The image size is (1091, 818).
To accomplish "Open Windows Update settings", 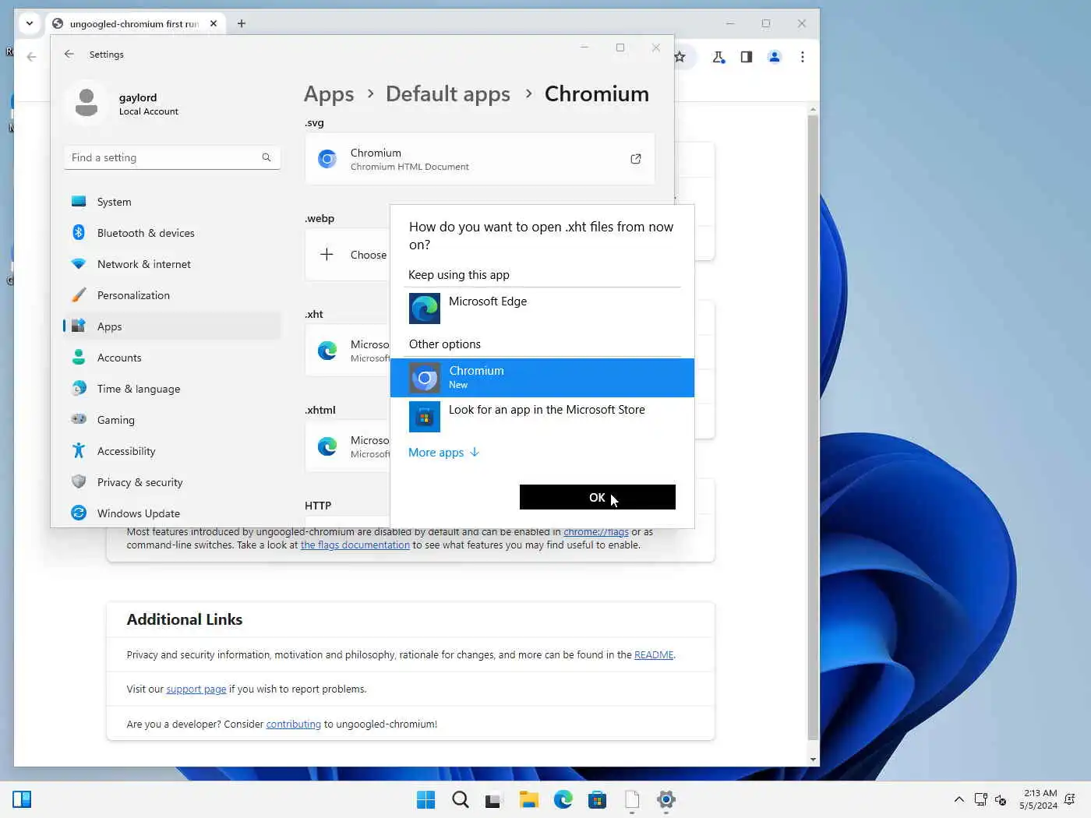I will (172, 513).
